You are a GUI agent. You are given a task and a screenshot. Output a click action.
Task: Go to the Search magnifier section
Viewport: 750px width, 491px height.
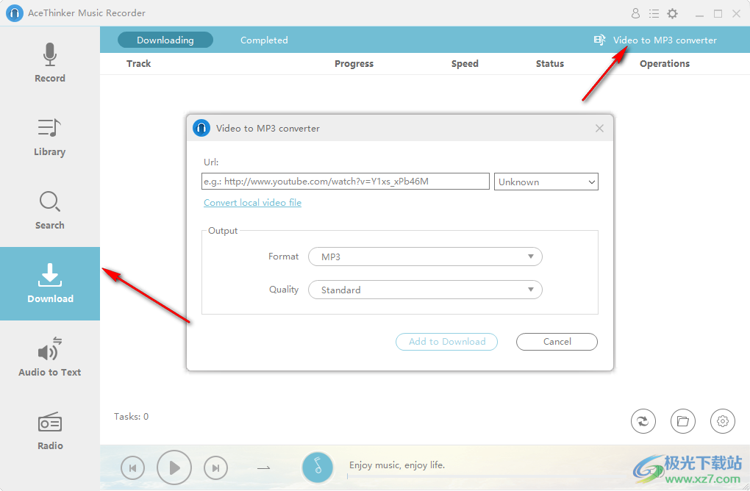[x=50, y=210]
